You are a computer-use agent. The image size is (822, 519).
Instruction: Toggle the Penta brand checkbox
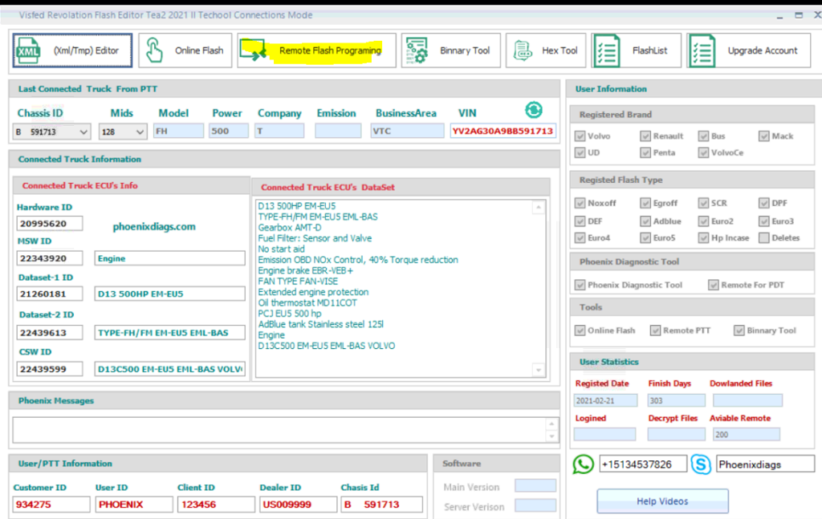(645, 153)
